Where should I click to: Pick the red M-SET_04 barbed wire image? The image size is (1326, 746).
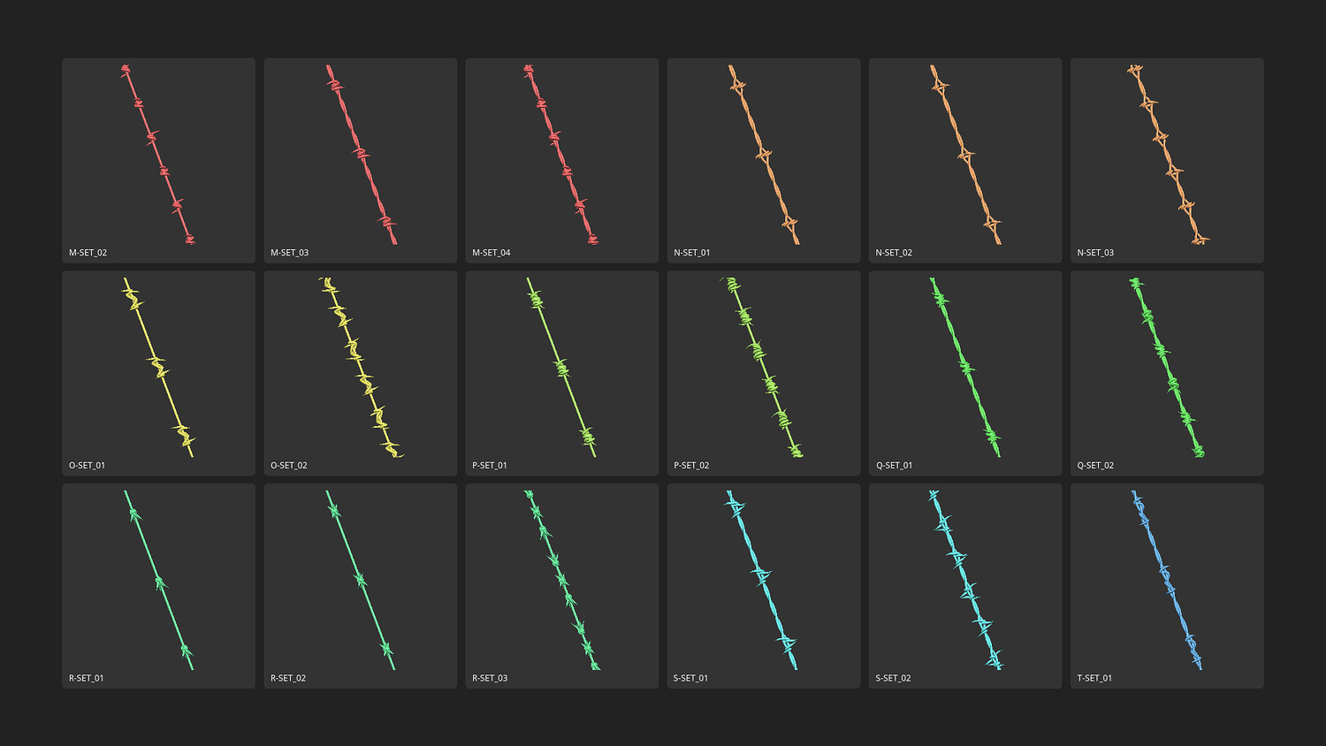tap(561, 155)
